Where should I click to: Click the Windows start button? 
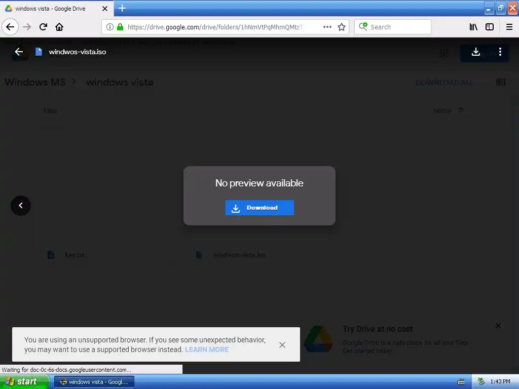[x=24, y=382]
